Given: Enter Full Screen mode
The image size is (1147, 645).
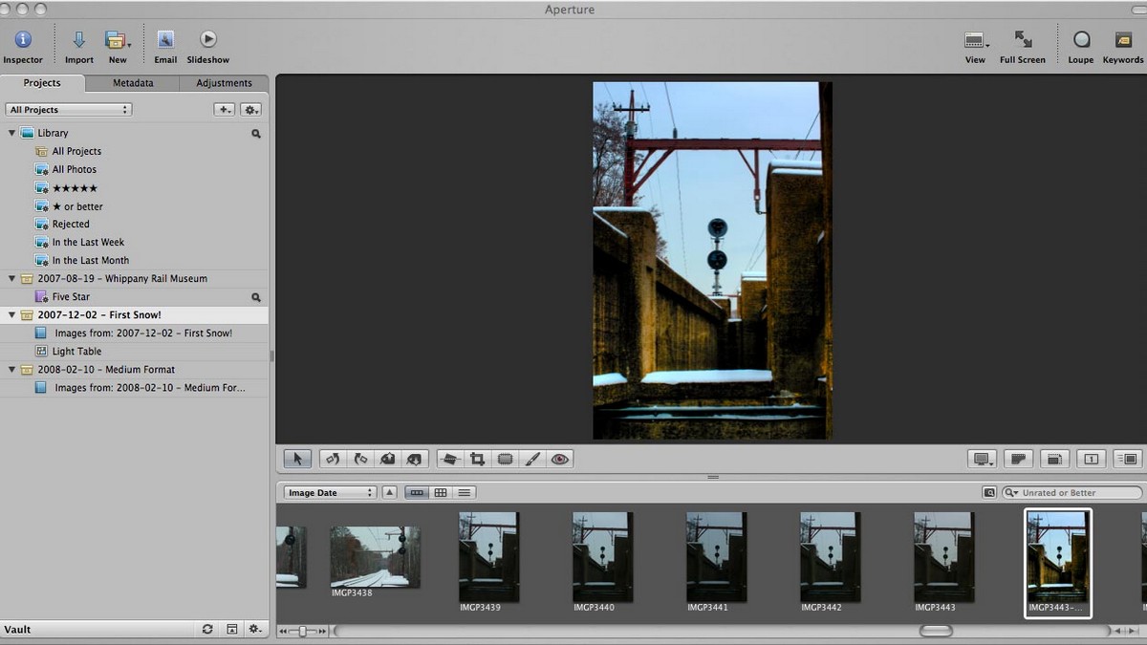Looking at the screenshot, I should [1023, 40].
